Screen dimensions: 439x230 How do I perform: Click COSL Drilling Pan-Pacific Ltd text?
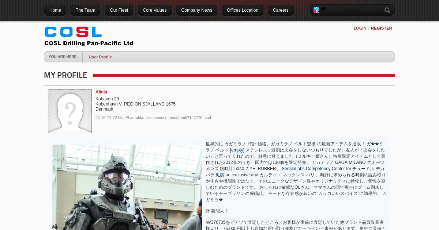point(89,43)
